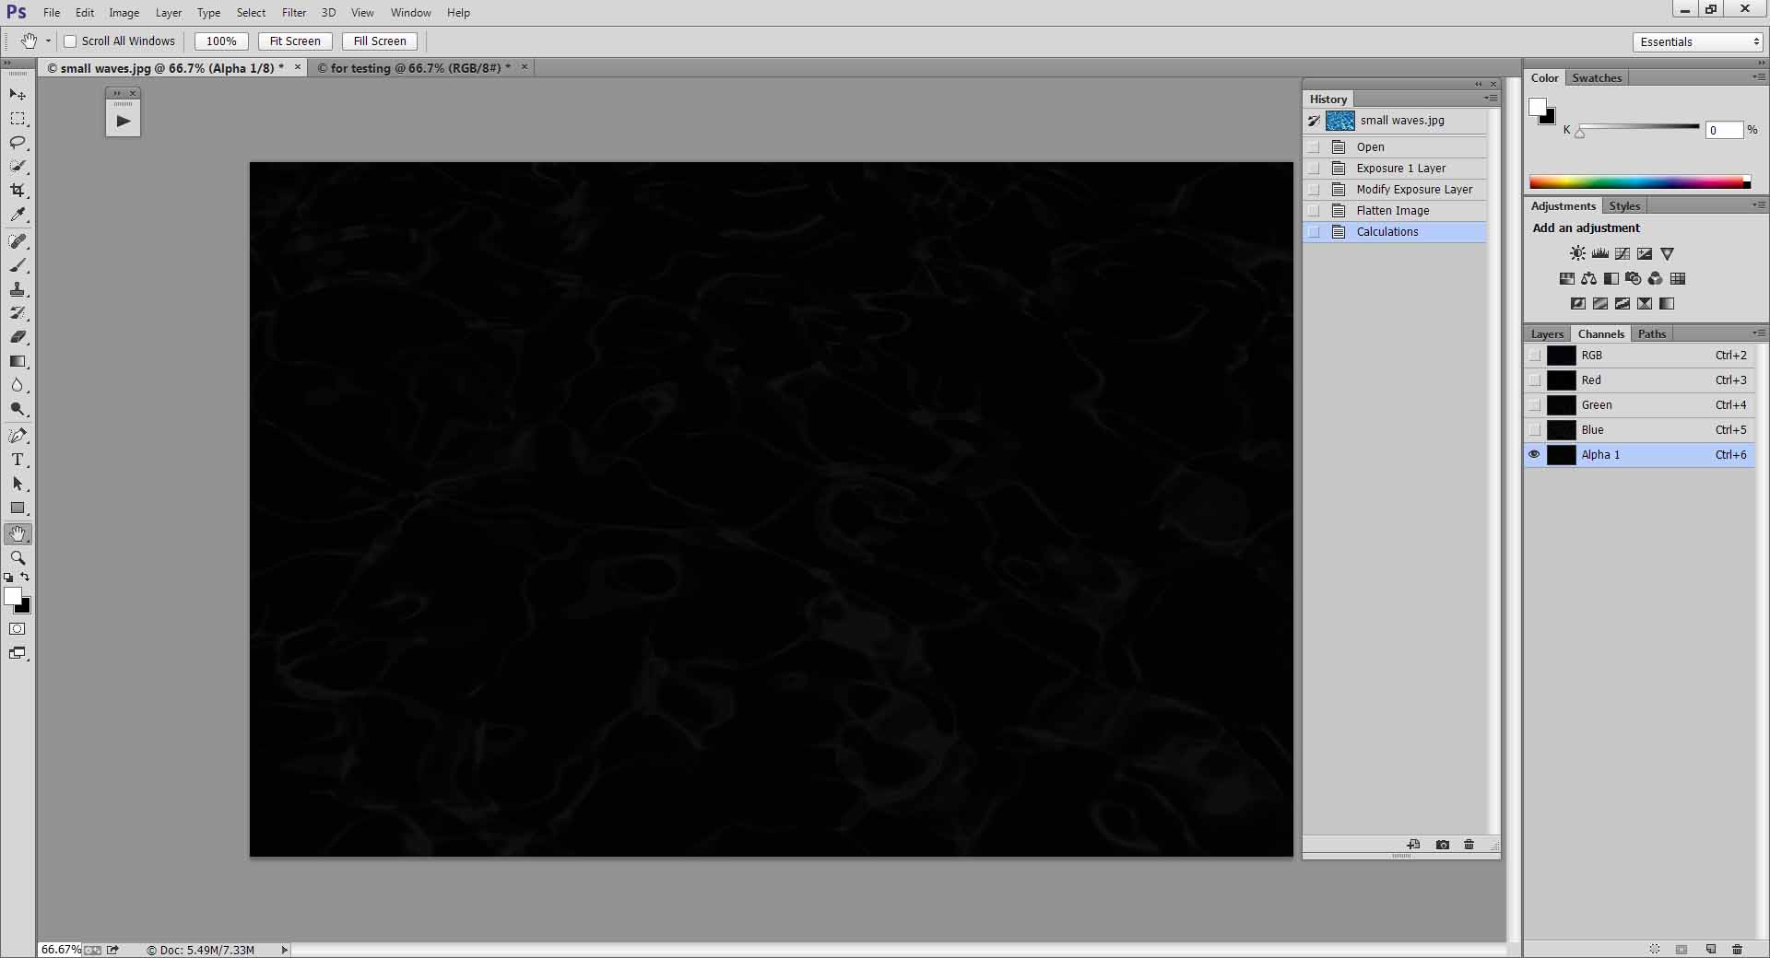Show the Blue channel visibility
Viewport: 1770px width, 958px height.
click(1534, 430)
